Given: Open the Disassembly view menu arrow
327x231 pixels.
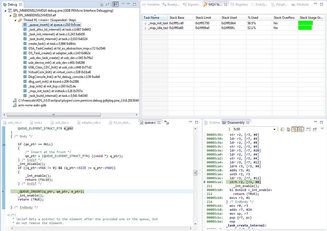Looking at the screenshot, I should (322, 129).
